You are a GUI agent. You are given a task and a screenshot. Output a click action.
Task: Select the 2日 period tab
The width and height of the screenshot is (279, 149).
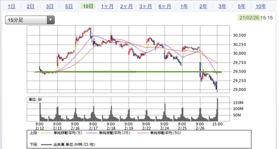[x=31, y=7]
